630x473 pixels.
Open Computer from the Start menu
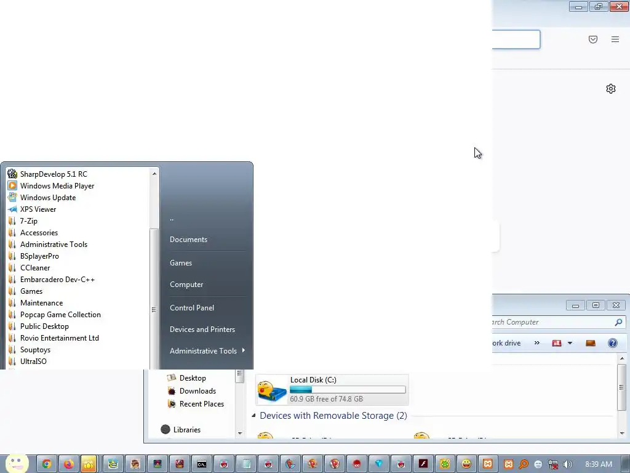(x=186, y=285)
